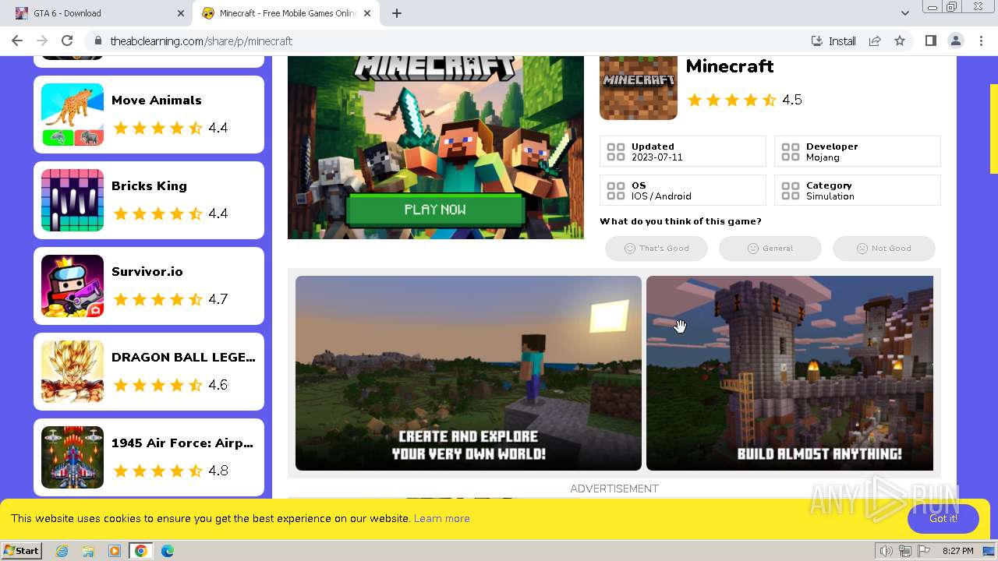Open the Bricks King game icon
The height and width of the screenshot is (561, 998).
[x=73, y=200]
